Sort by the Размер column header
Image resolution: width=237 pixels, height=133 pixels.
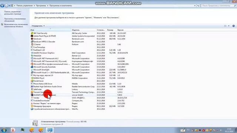pyautogui.click(x=111, y=30)
